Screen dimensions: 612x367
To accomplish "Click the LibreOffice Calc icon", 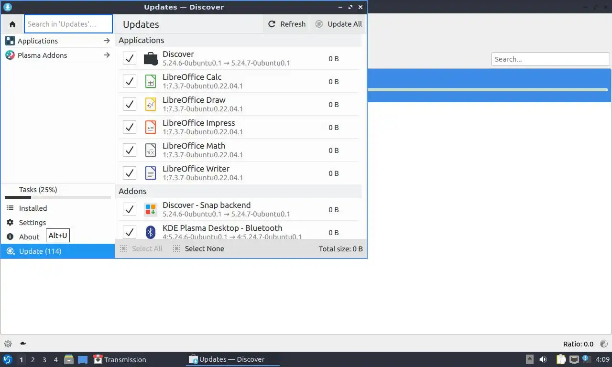I will (151, 81).
